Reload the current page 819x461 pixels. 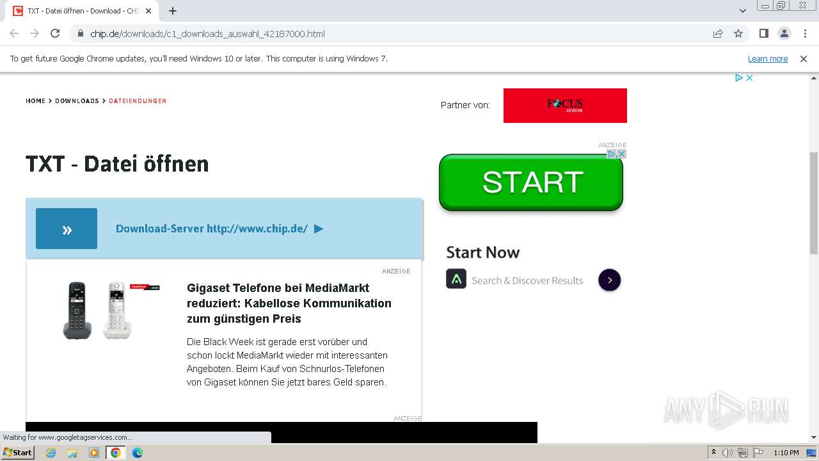[55, 33]
